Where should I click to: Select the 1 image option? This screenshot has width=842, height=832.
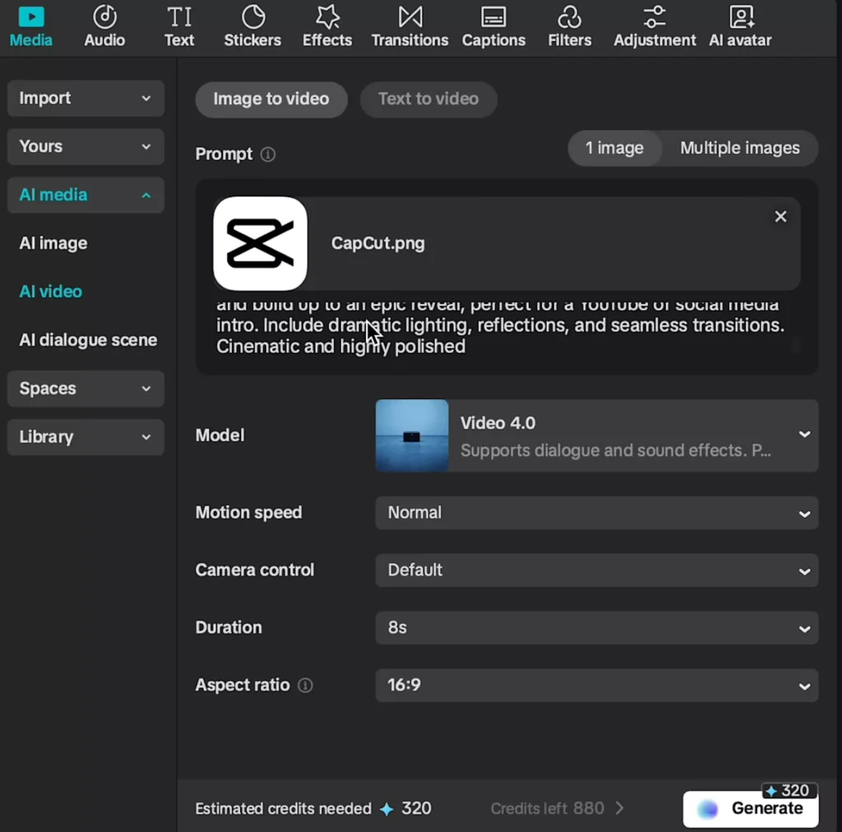point(614,148)
